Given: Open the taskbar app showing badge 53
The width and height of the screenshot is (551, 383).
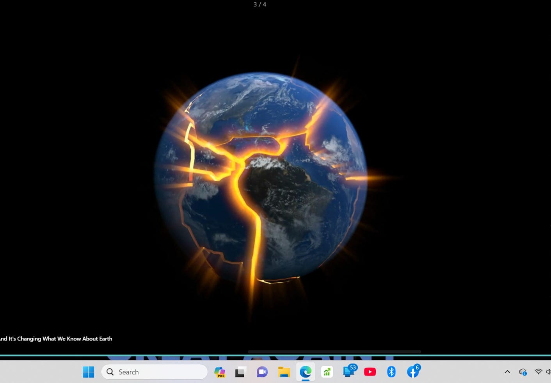Looking at the screenshot, I should [x=349, y=371].
